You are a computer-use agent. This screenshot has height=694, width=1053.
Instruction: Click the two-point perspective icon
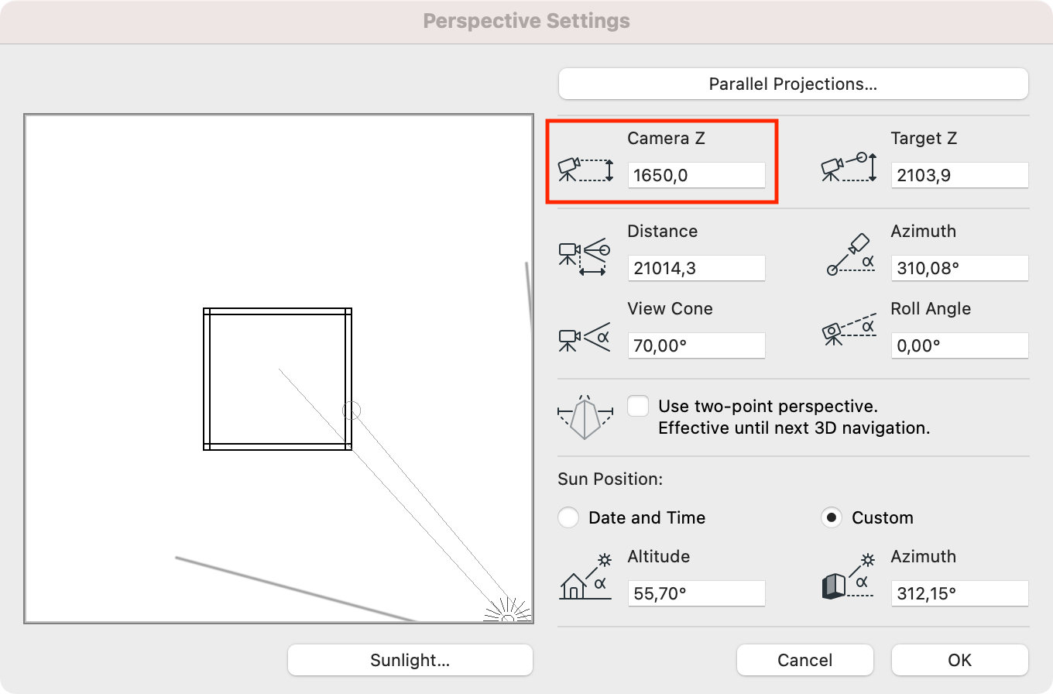[585, 417]
